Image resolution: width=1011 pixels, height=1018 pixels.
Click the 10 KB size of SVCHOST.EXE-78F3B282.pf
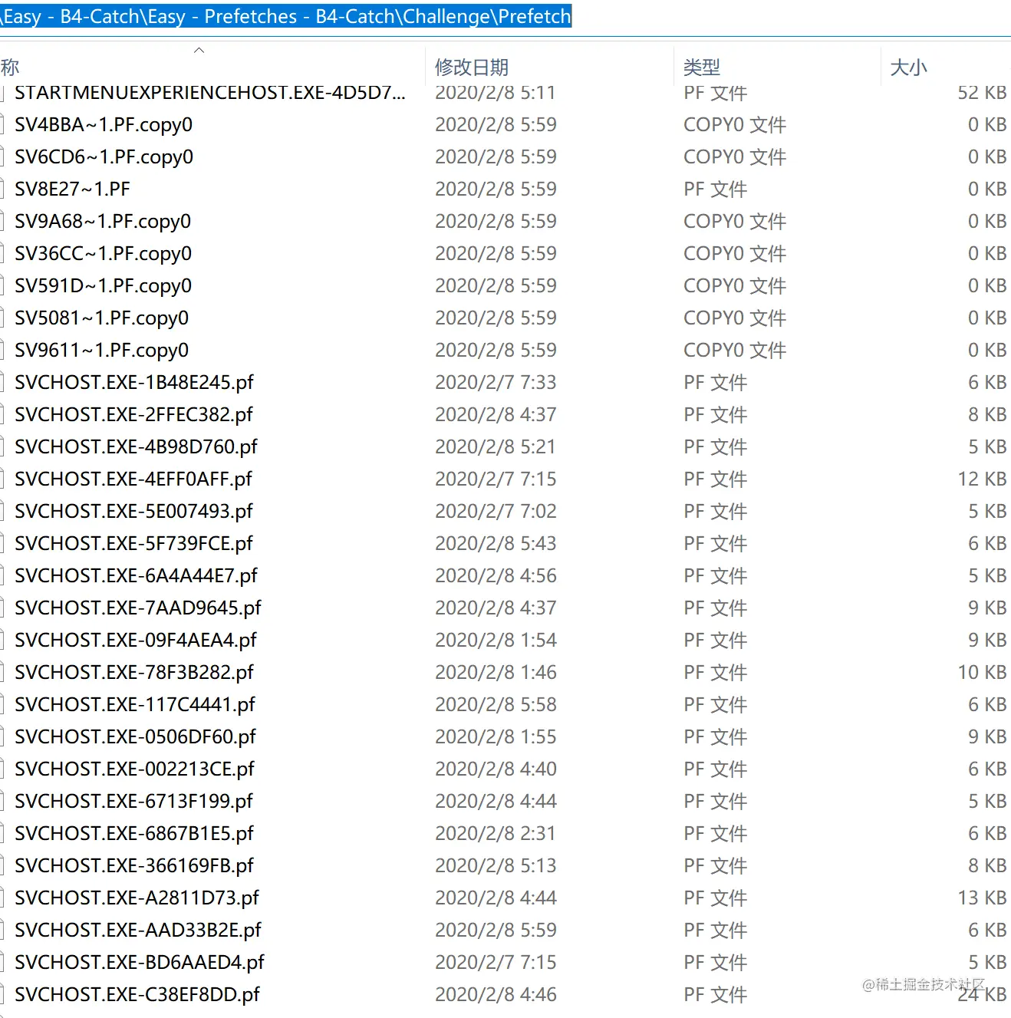coord(982,673)
